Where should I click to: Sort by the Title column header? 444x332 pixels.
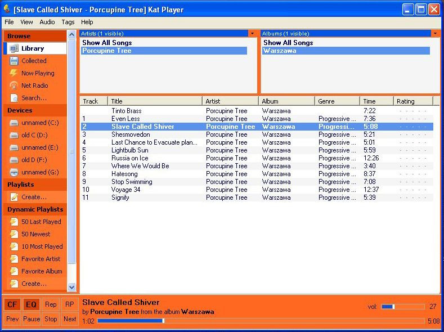coord(155,101)
